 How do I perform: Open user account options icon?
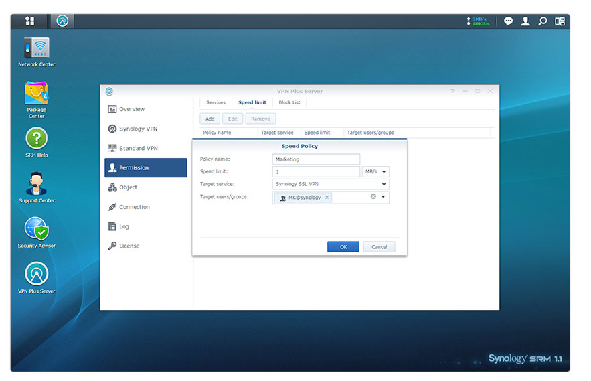pos(525,21)
